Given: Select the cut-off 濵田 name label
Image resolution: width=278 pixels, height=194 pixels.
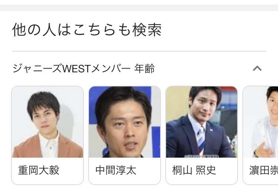Looking at the screenshot, I should (264, 170).
